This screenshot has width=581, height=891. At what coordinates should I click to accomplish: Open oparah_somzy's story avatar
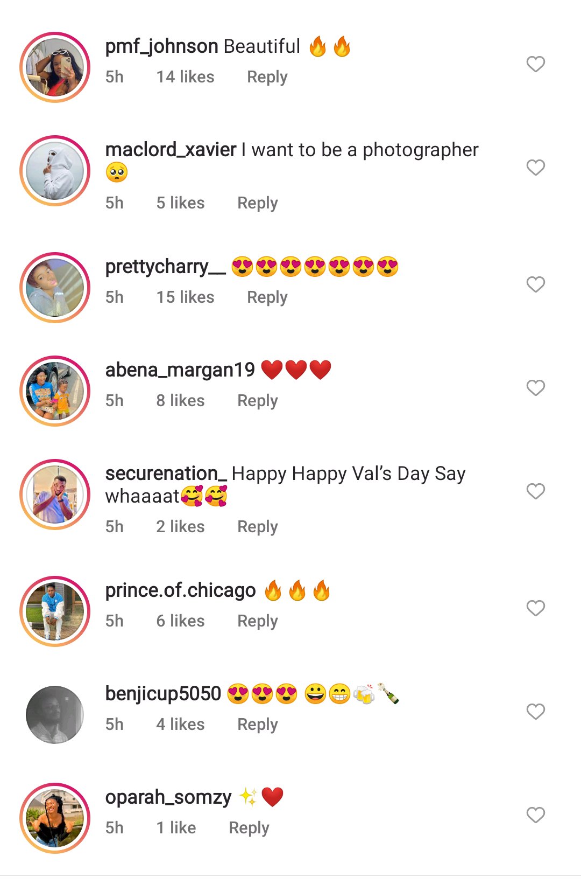coord(55,818)
